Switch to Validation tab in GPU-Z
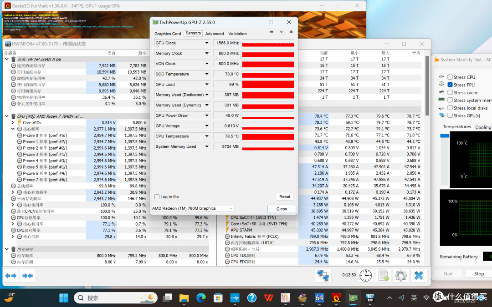 click(237, 34)
